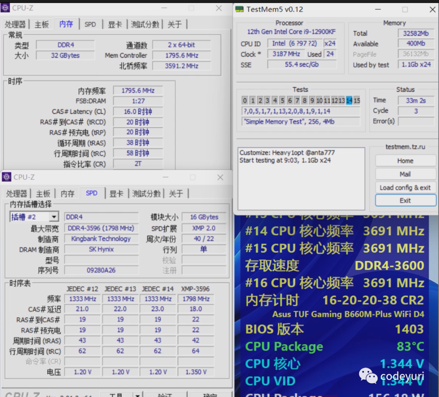Click the 大小 32 GBytes value

point(65,55)
